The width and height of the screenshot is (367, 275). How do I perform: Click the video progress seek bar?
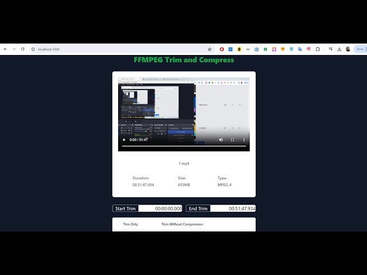pos(183,146)
